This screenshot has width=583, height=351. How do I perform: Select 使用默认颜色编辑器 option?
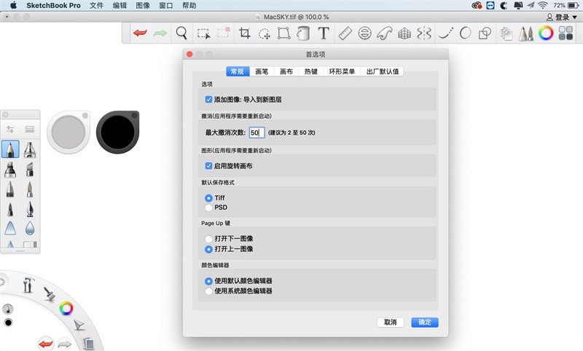[208, 281]
